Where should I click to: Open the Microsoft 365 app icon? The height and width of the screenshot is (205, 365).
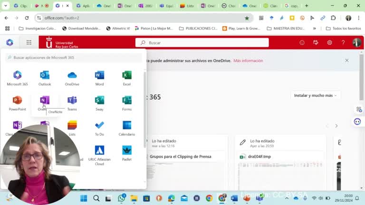coord(18,78)
